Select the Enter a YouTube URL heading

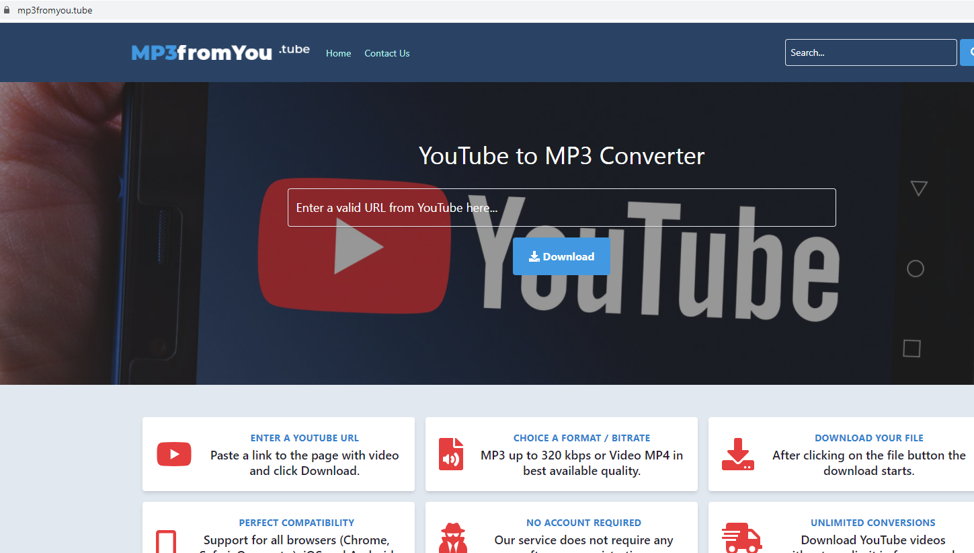coord(305,438)
